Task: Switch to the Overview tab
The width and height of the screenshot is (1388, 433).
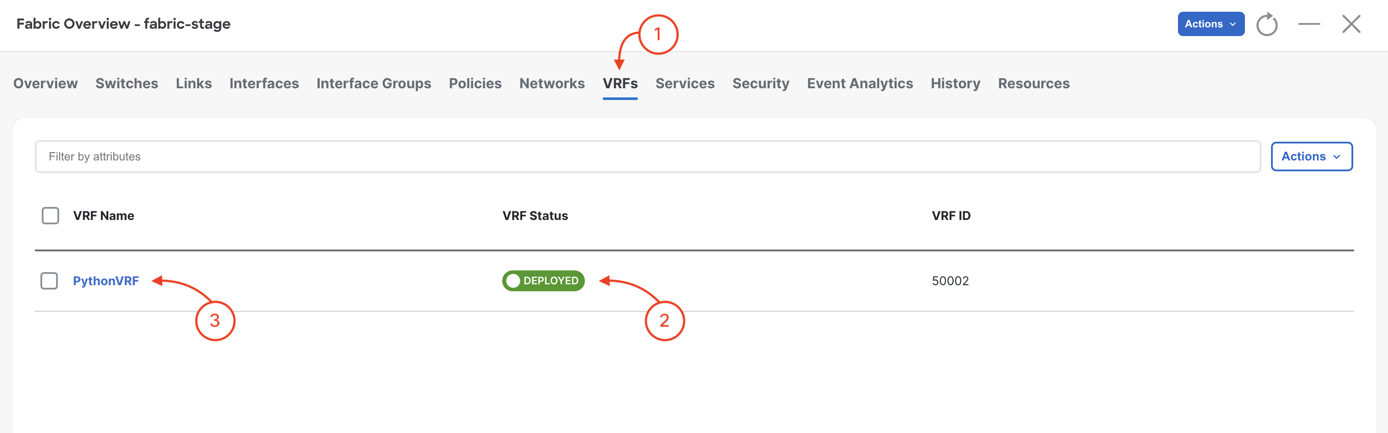Action: click(45, 83)
